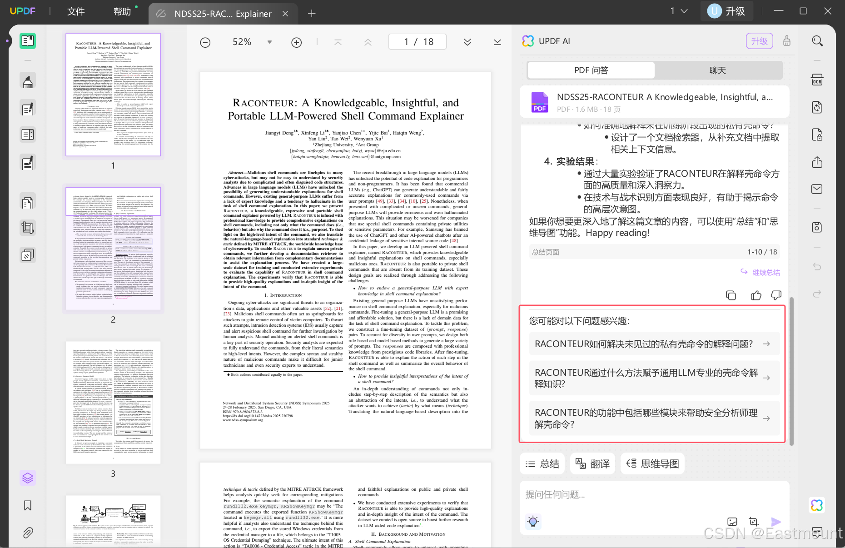
Task: Click the 升级 button in title bar
Action: click(726, 11)
